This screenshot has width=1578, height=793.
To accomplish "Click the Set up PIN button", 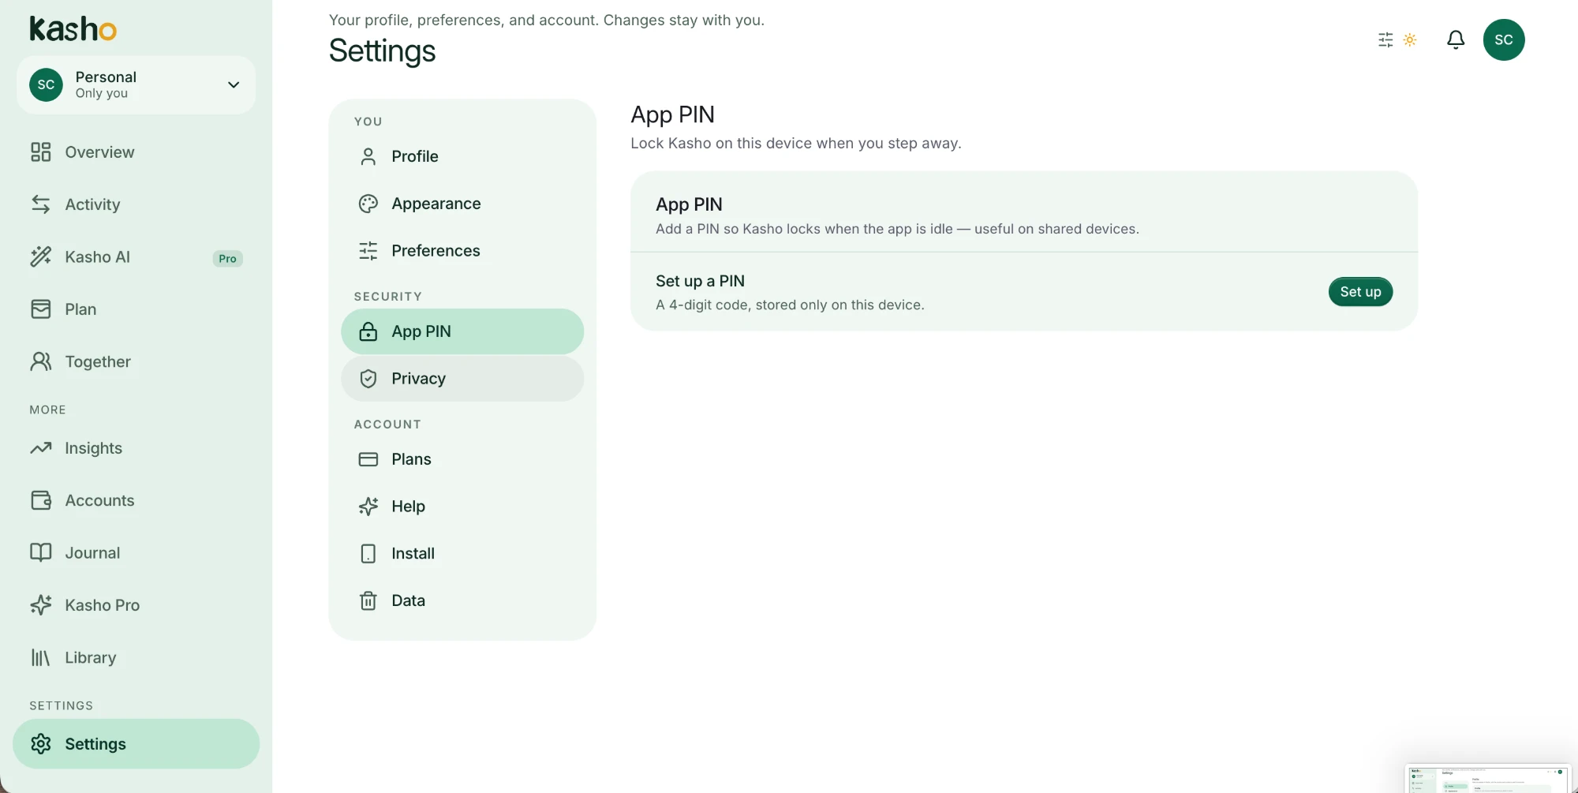I will pyautogui.click(x=1360, y=292).
